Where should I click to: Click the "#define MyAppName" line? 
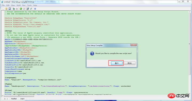[21, 18]
